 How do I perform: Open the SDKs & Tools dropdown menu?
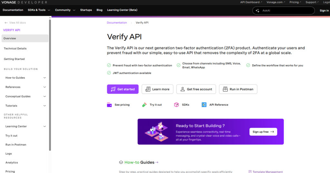(x=39, y=10)
